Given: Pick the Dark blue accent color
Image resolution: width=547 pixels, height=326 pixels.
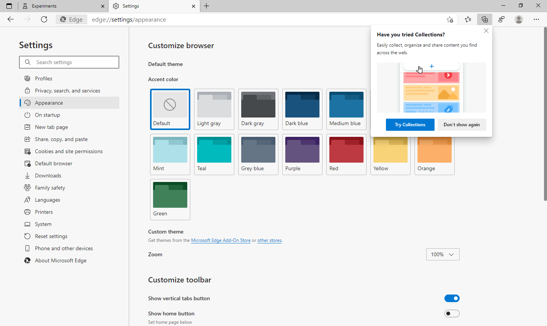Looking at the screenshot, I should [302, 109].
